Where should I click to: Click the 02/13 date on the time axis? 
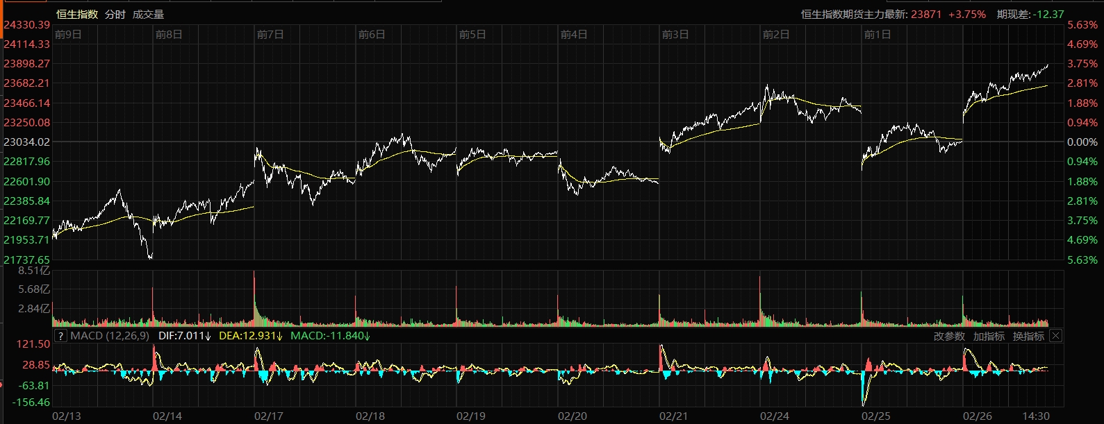click(x=67, y=416)
